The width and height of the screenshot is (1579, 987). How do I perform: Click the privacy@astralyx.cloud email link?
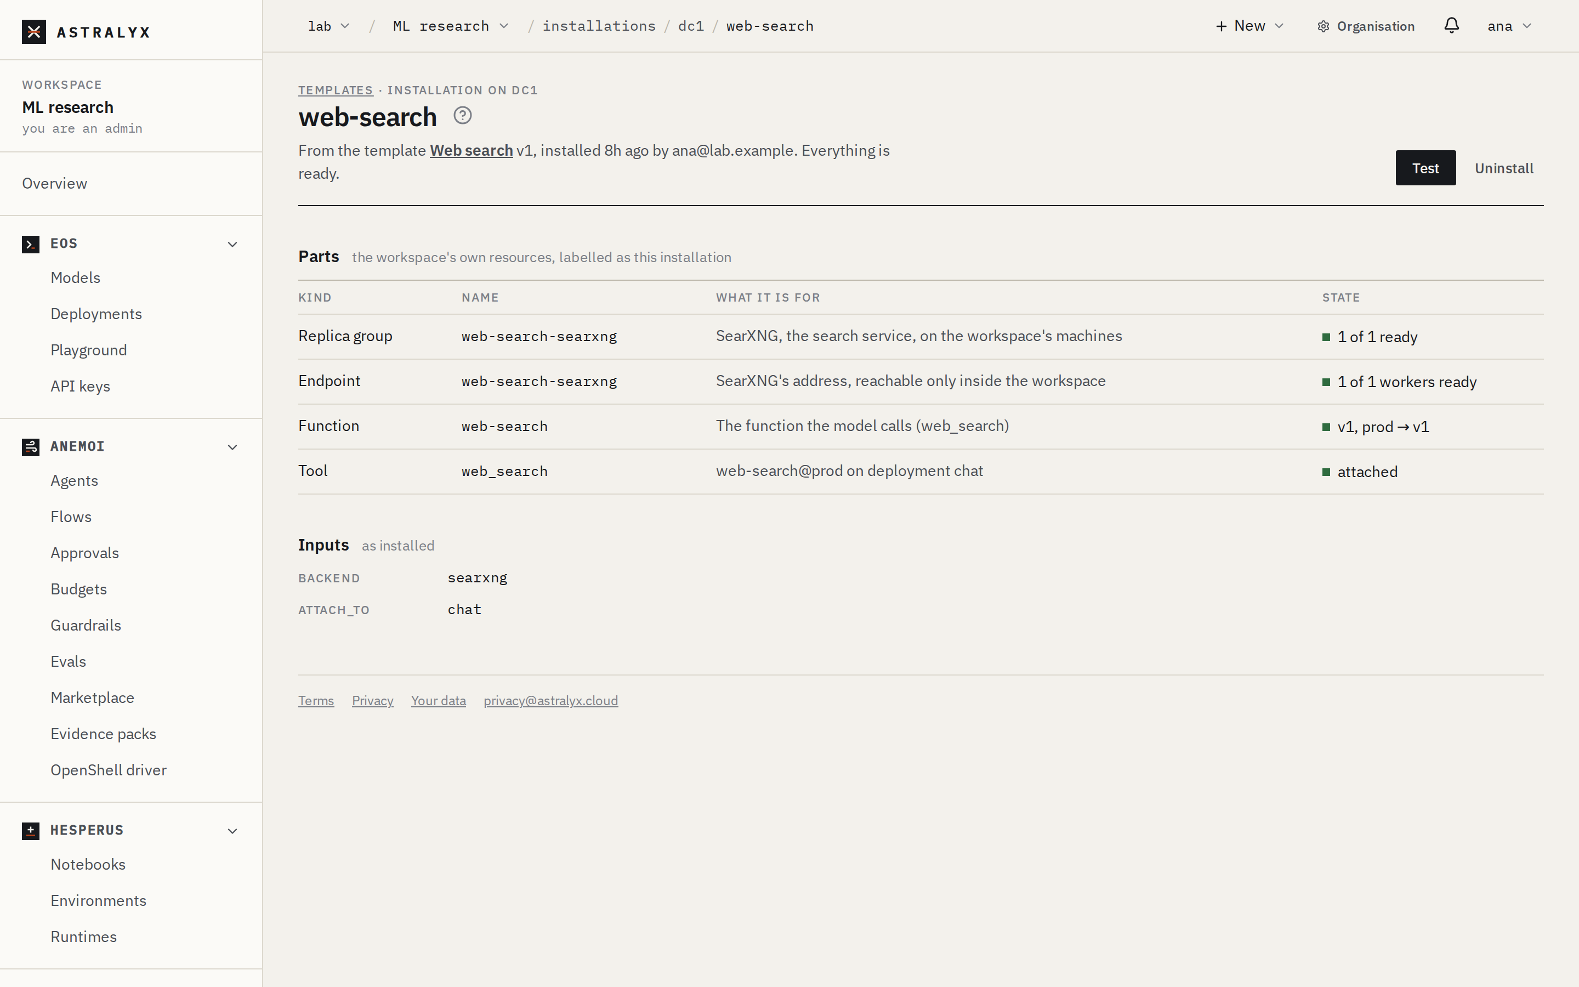550,700
